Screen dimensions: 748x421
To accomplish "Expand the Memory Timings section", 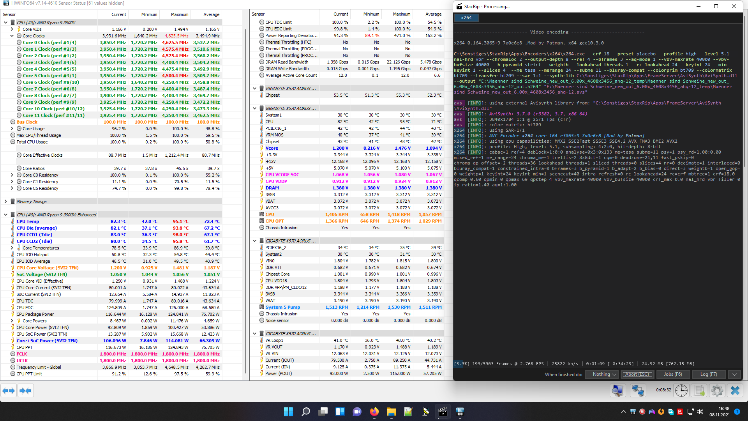I will (x=6, y=202).
